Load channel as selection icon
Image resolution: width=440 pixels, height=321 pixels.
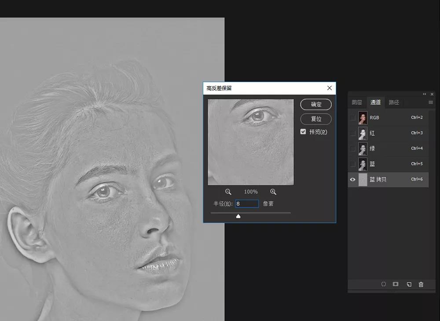[384, 284]
